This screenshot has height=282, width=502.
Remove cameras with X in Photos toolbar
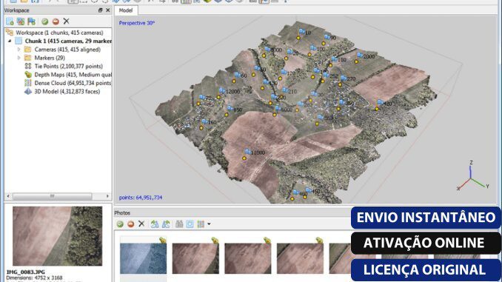[x=141, y=224]
